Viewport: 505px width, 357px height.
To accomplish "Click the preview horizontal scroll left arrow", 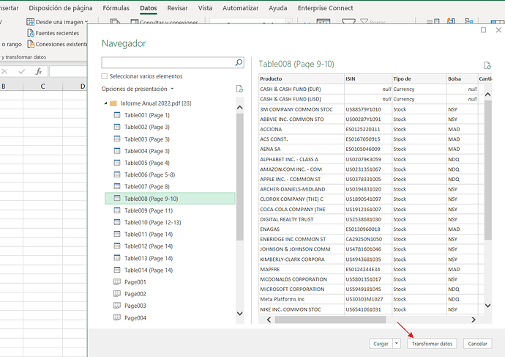I will [269, 320].
